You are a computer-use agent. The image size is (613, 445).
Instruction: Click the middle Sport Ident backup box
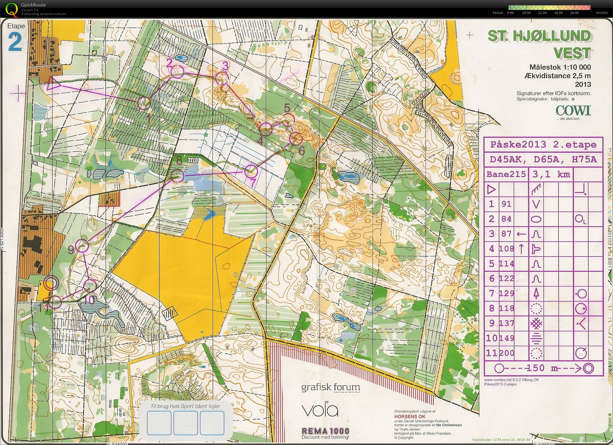(x=186, y=423)
